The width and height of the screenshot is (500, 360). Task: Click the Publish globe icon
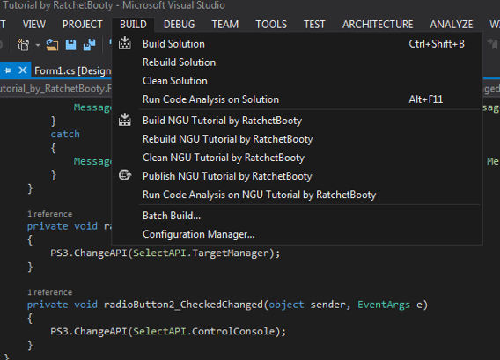click(x=125, y=175)
